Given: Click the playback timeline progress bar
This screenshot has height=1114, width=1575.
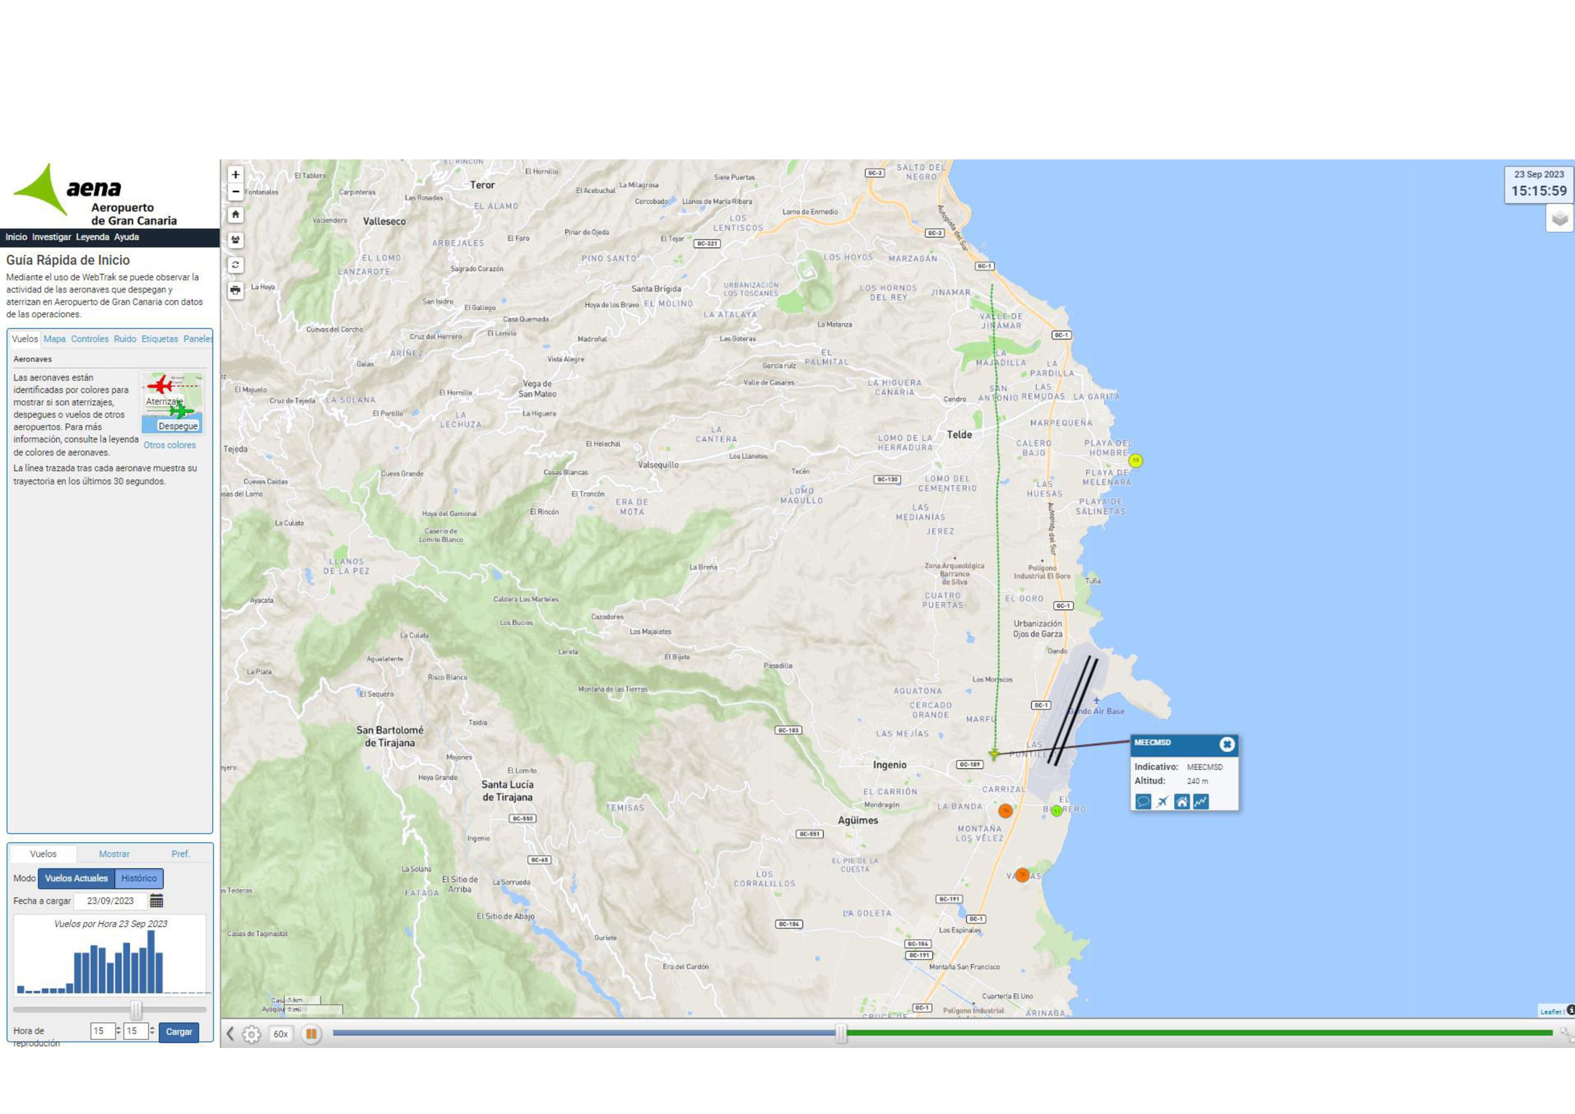Looking at the screenshot, I should [942, 1032].
